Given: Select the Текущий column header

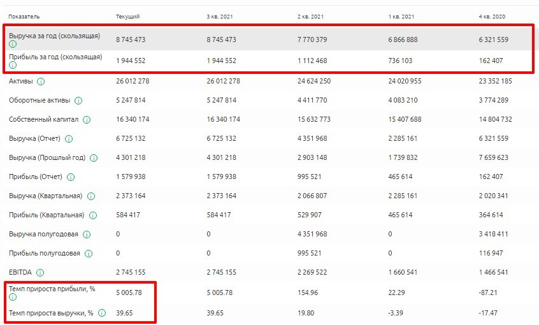Looking at the screenshot, I should coord(127,16).
